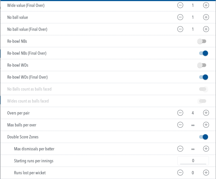Increase Max balls per over
Viewport: 216px width, 179px height.
(x=206, y=125)
